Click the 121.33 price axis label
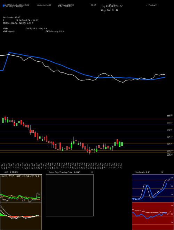This screenshot has width=174, height=230. 170,144
